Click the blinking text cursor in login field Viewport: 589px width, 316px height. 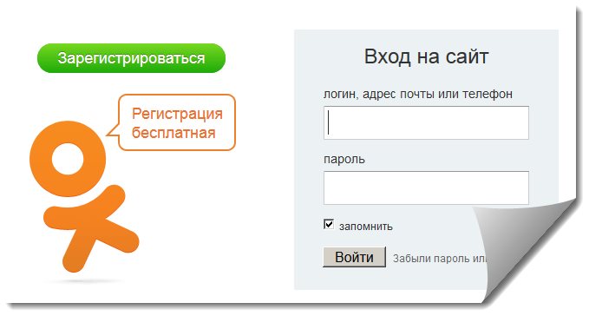329,122
